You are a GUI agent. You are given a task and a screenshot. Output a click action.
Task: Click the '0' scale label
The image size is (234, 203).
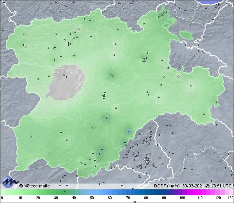(x=2, y=198)
